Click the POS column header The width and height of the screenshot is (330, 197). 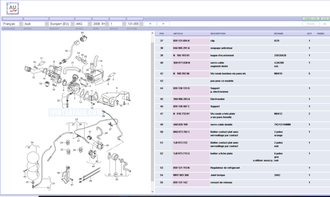coord(162,34)
